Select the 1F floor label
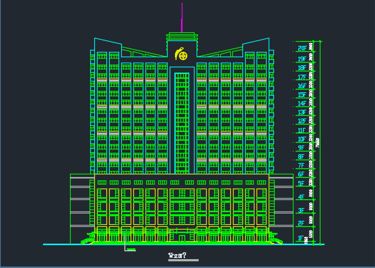Screen dimensions: 375x268 [x=301, y=238]
